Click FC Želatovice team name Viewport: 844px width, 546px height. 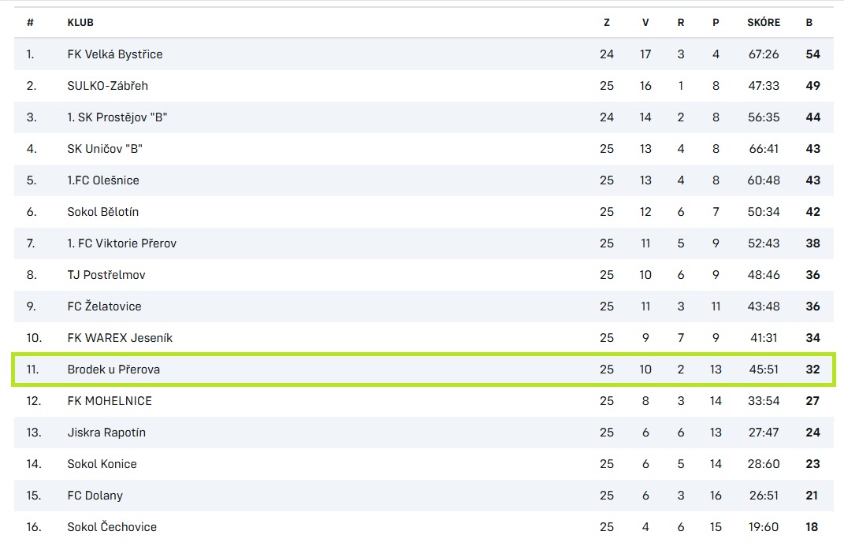[105, 306]
